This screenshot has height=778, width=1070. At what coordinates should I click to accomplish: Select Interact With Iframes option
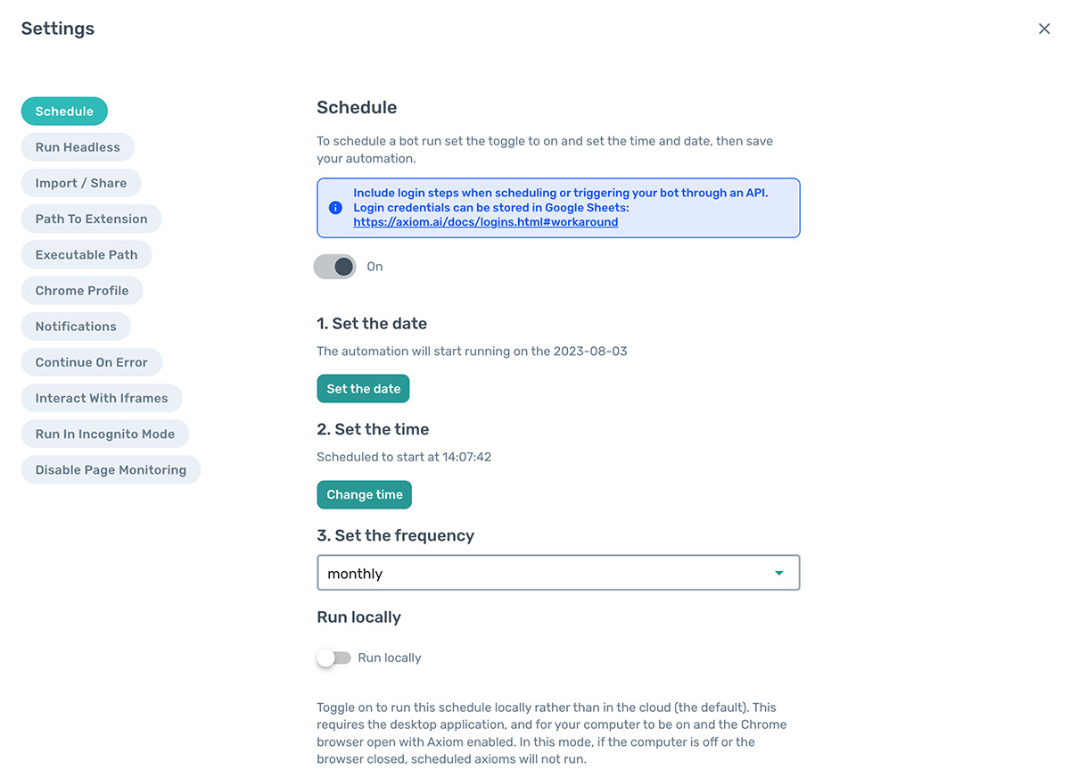102,398
